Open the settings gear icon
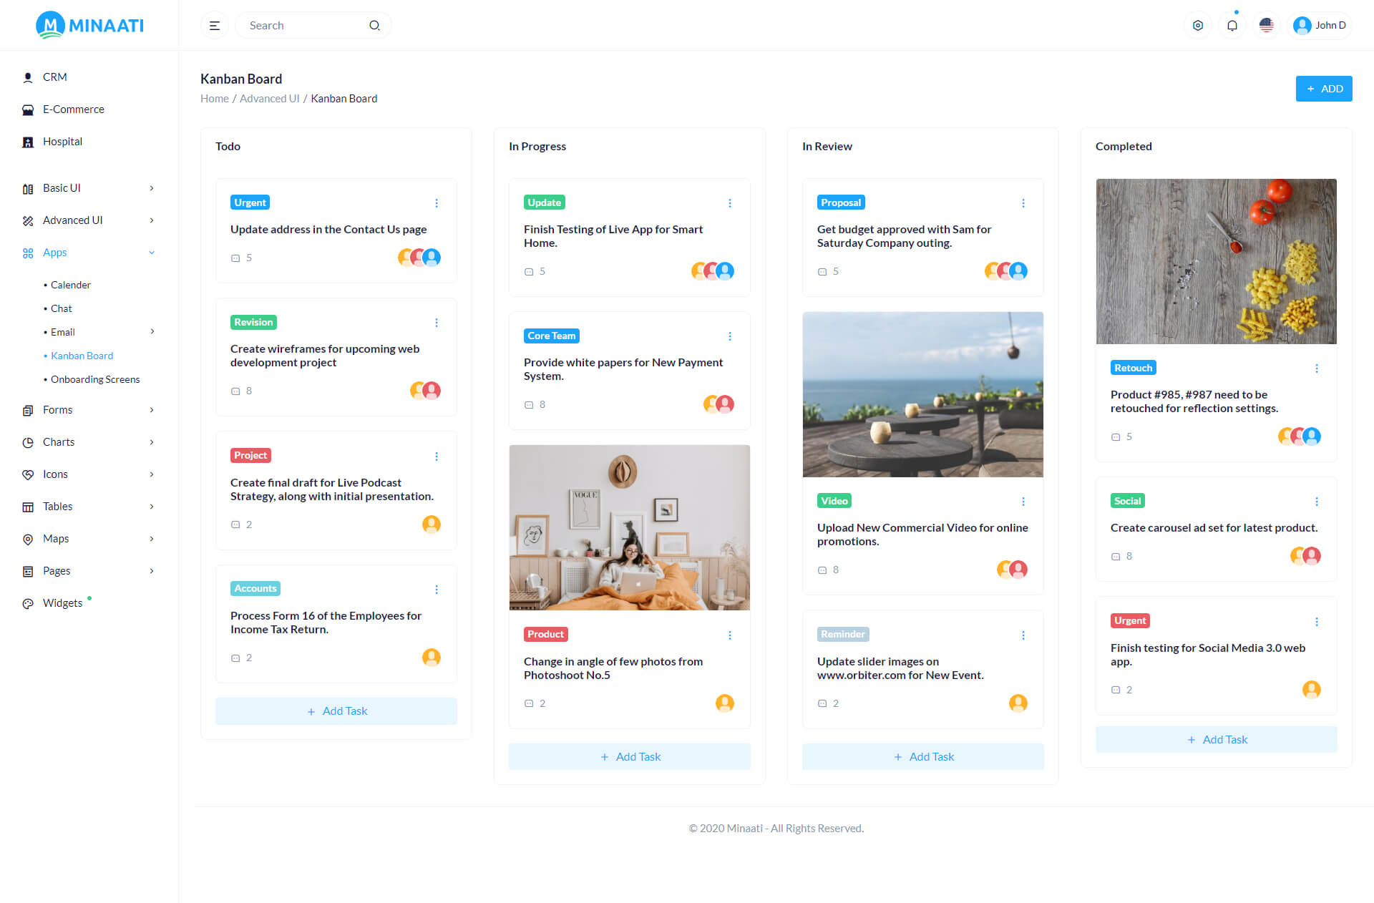The width and height of the screenshot is (1374, 903). [x=1197, y=25]
